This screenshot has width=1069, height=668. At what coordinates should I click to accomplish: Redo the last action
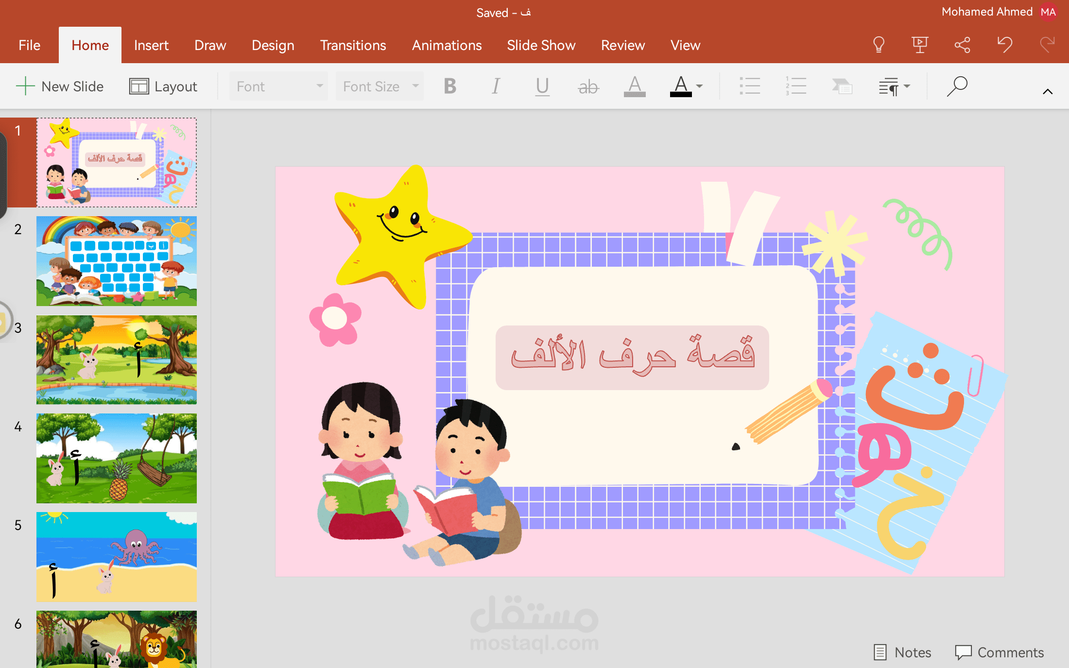[1047, 45]
